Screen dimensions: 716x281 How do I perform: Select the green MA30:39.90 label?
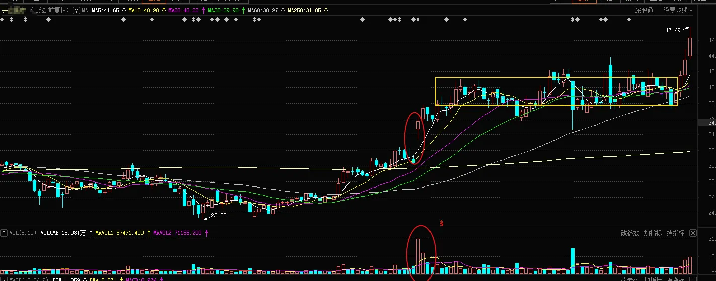tap(224, 10)
